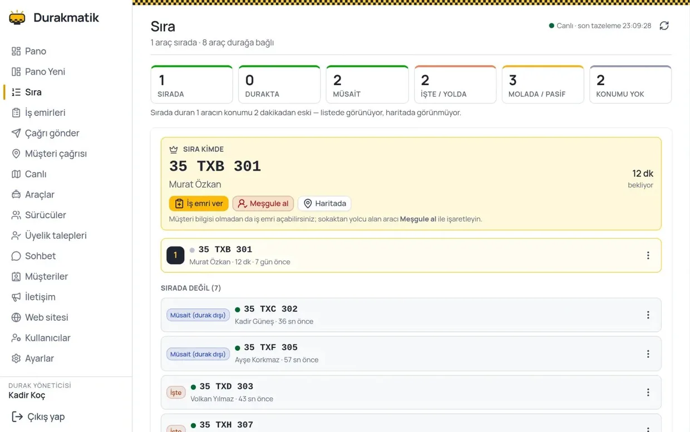This screenshot has width=690, height=432.
Task: Click the Sıra list icon in sidebar
Action: (x=16, y=92)
